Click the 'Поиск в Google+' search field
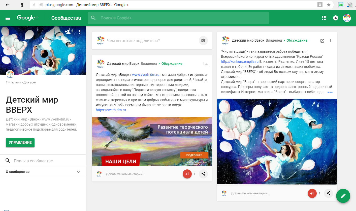Viewport: 356px width, 211px height. click(x=178, y=18)
